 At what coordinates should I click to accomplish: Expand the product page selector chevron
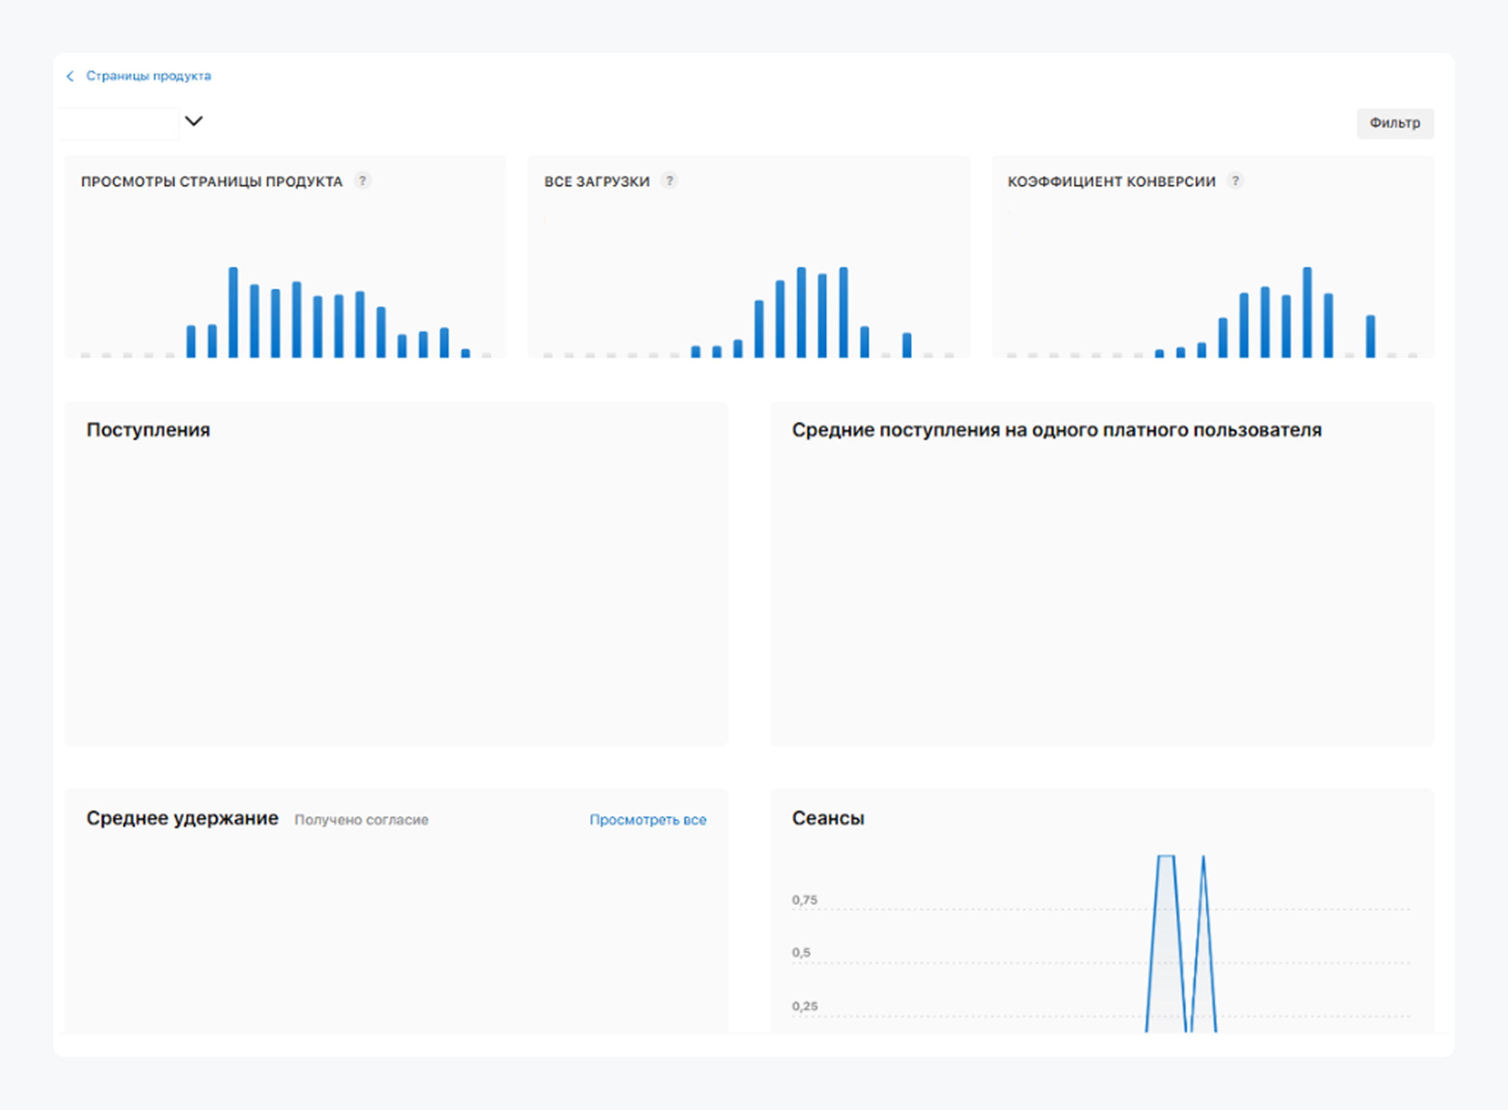click(193, 121)
